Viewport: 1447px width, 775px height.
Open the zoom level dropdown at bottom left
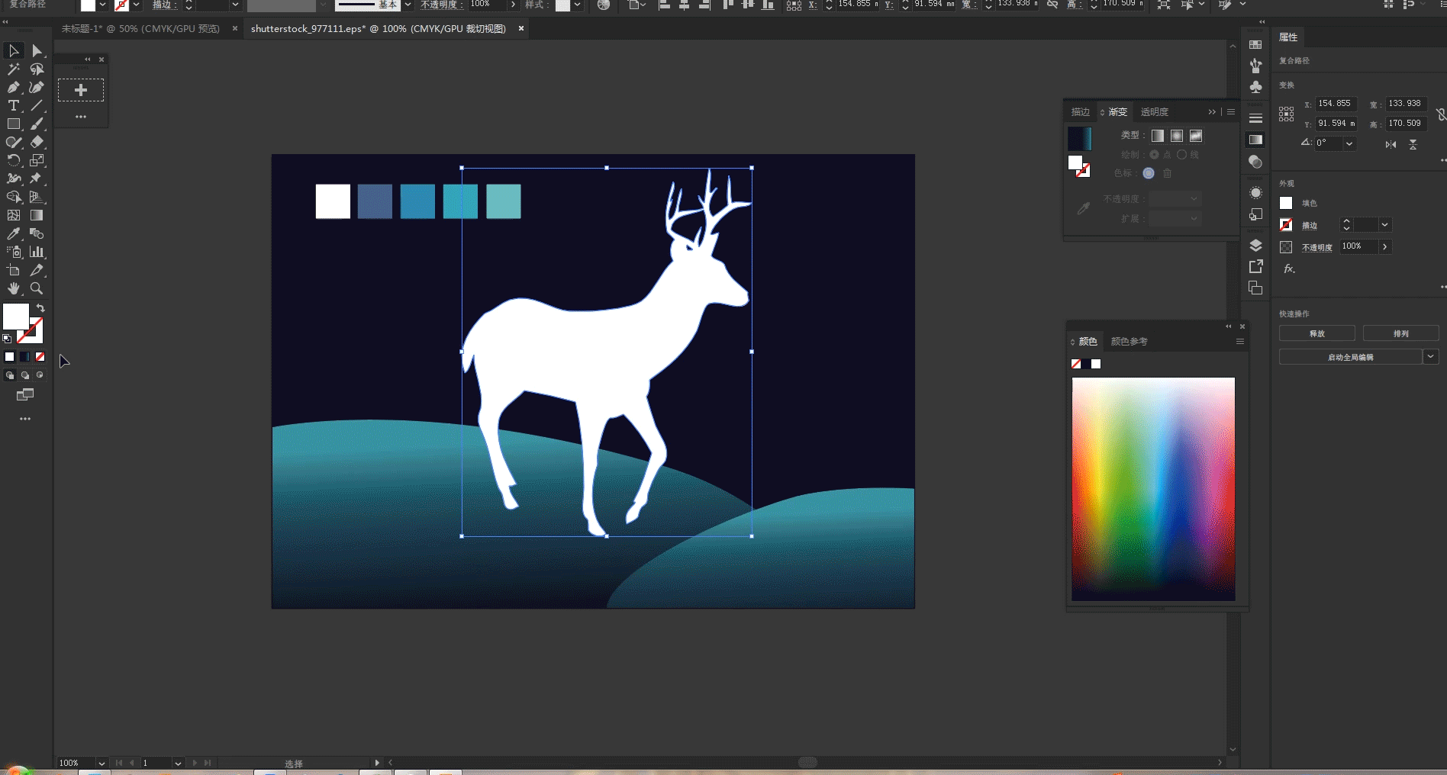click(100, 763)
